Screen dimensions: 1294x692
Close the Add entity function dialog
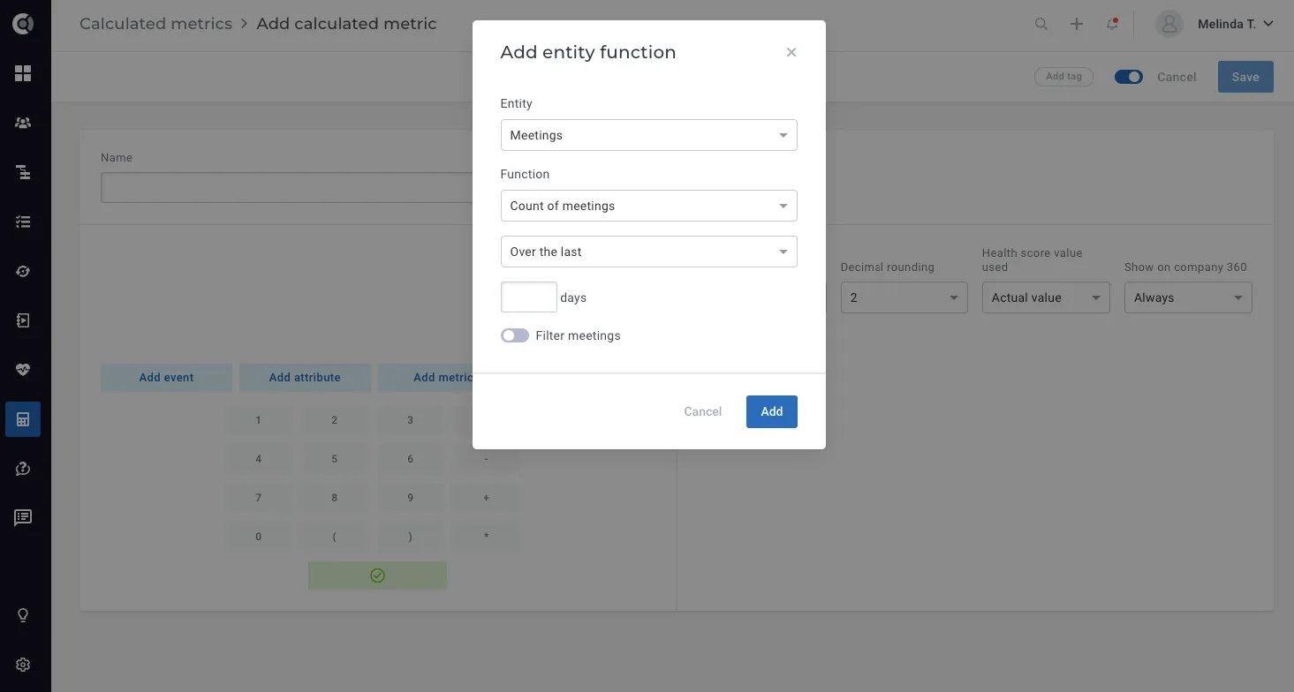pos(791,52)
